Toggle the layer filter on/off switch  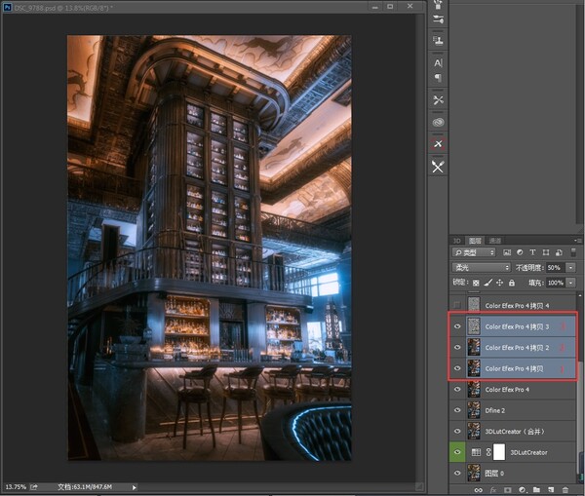point(573,252)
